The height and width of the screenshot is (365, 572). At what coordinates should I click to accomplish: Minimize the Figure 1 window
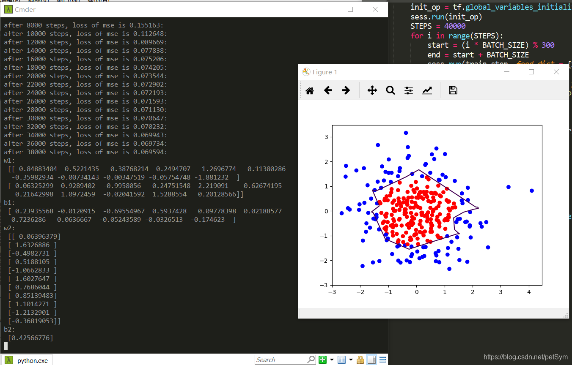[x=507, y=72]
